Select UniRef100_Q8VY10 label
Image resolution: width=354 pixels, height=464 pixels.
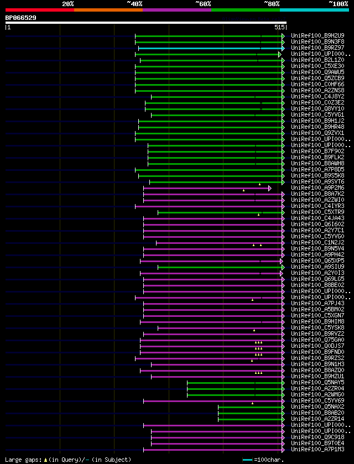317,109
